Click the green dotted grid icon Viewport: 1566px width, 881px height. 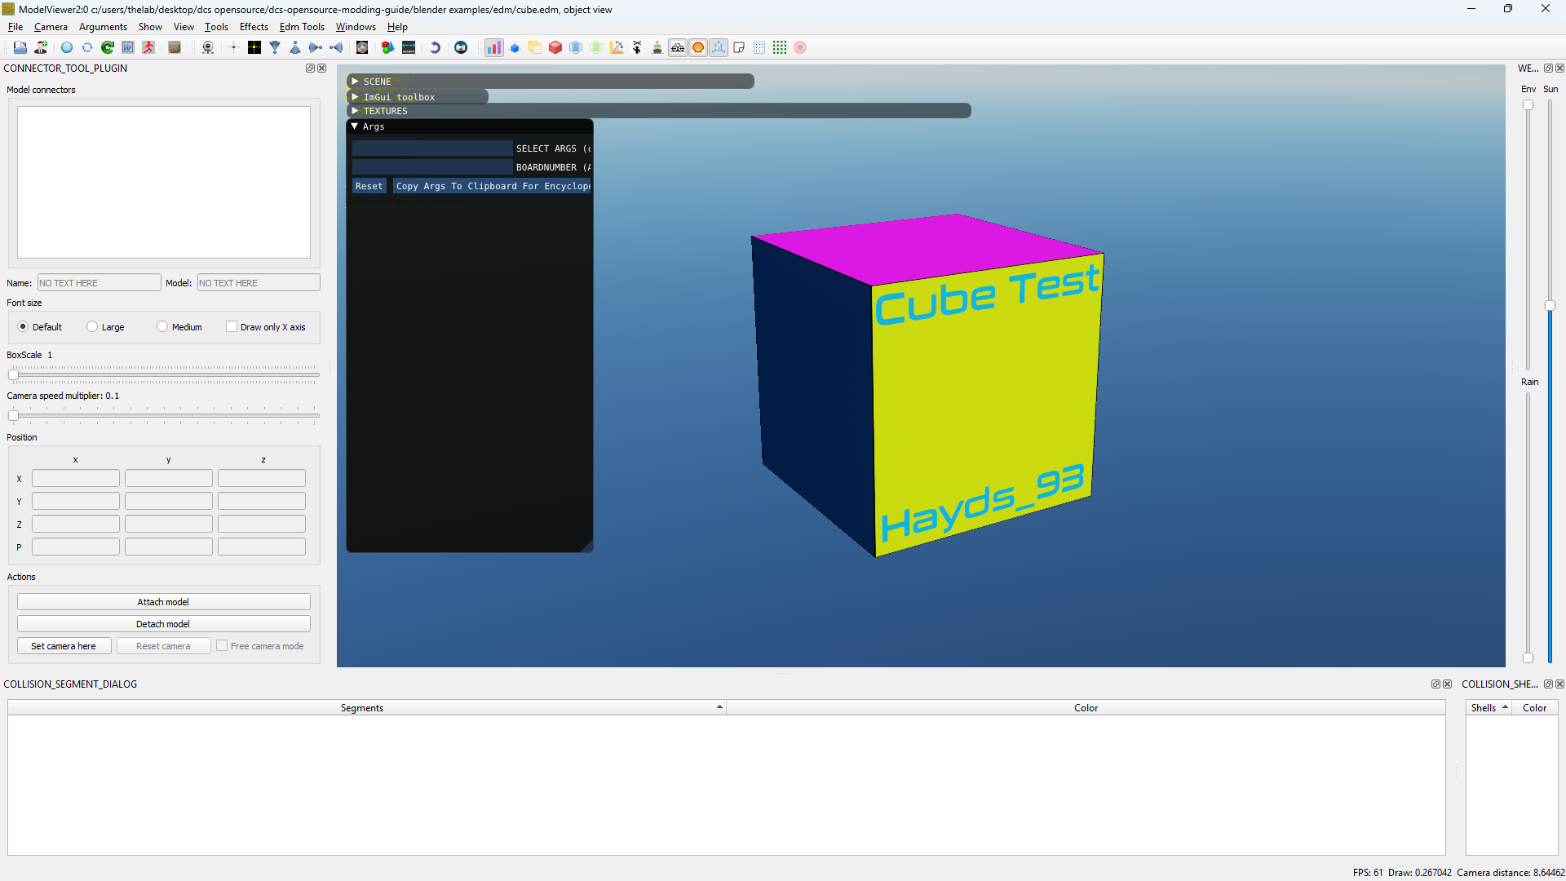pos(780,48)
